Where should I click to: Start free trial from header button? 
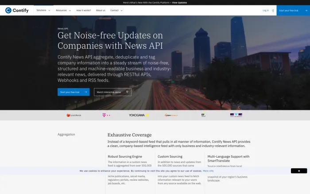tap(293, 11)
